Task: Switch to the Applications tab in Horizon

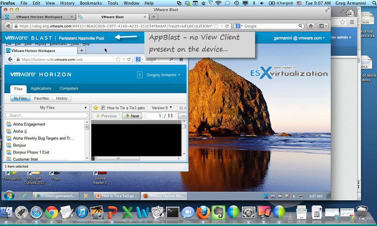Action: (x=41, y=88)
